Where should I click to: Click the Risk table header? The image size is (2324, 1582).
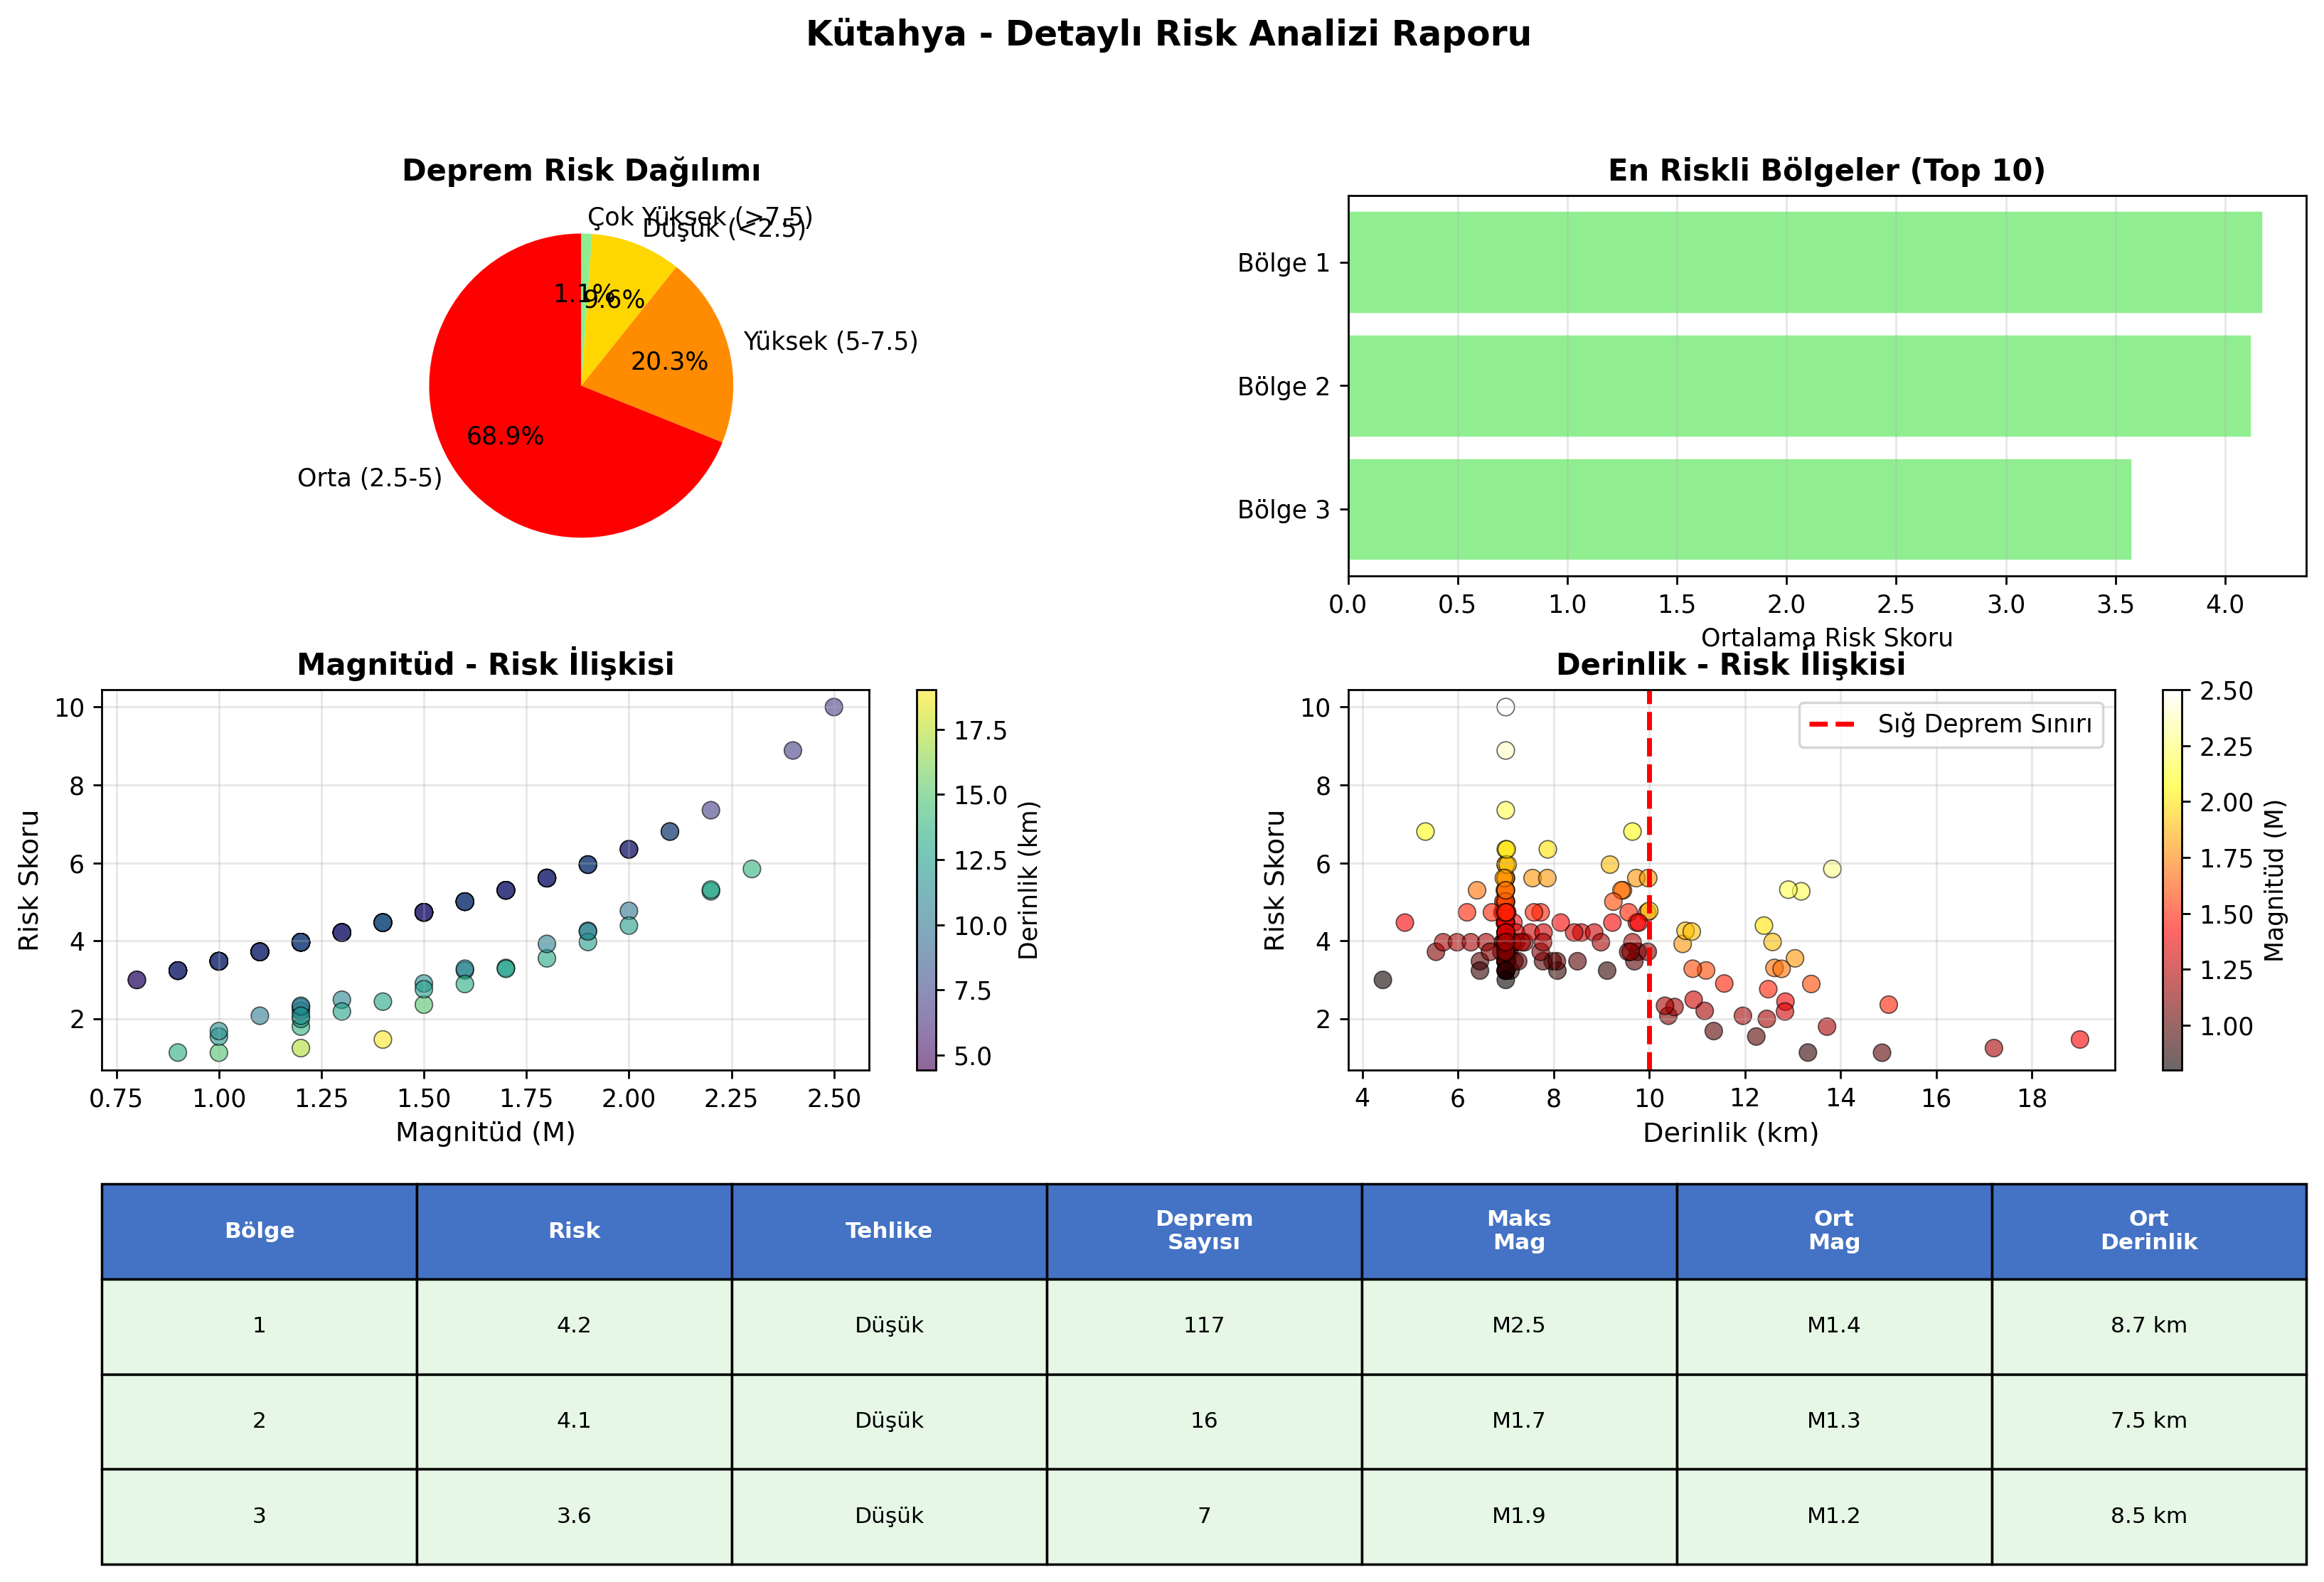[574, 1231]
